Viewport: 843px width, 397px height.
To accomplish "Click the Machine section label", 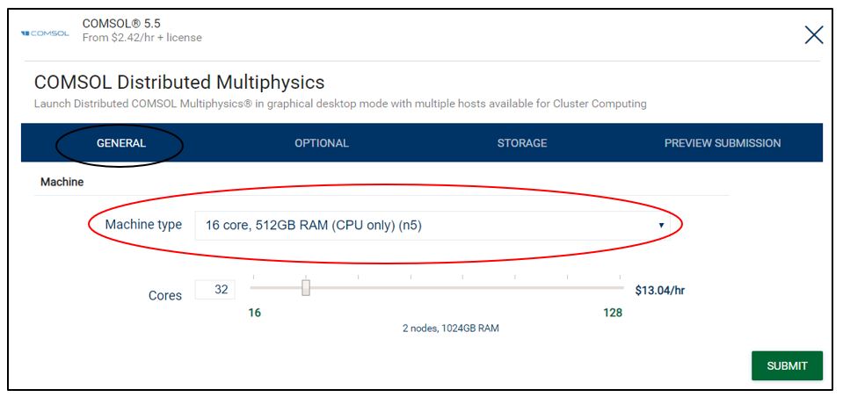I will [x=62, y=182].
